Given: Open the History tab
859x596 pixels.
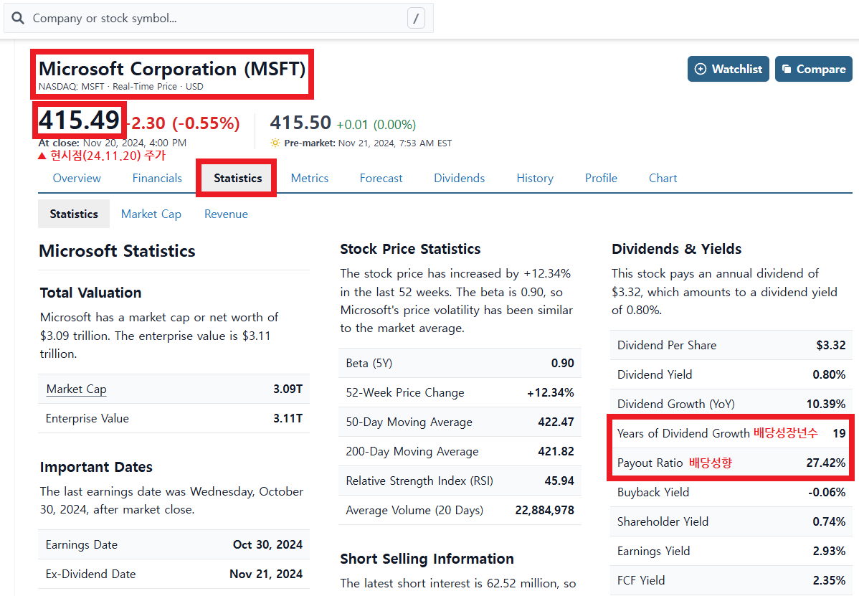Looking at the screenshot, I should pyautogui.click(x=535, y=178).
